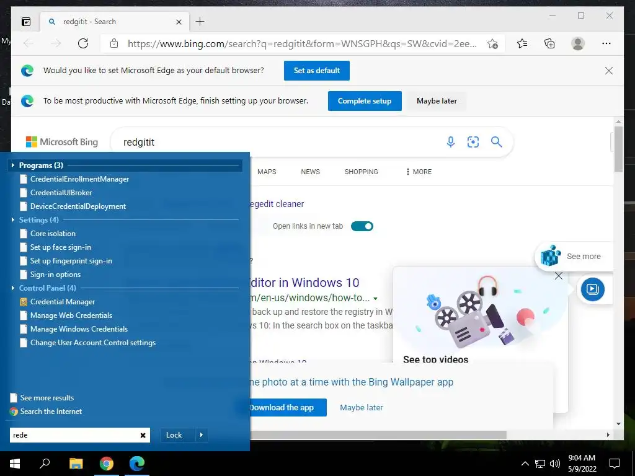Open the network tray icon

540,464
